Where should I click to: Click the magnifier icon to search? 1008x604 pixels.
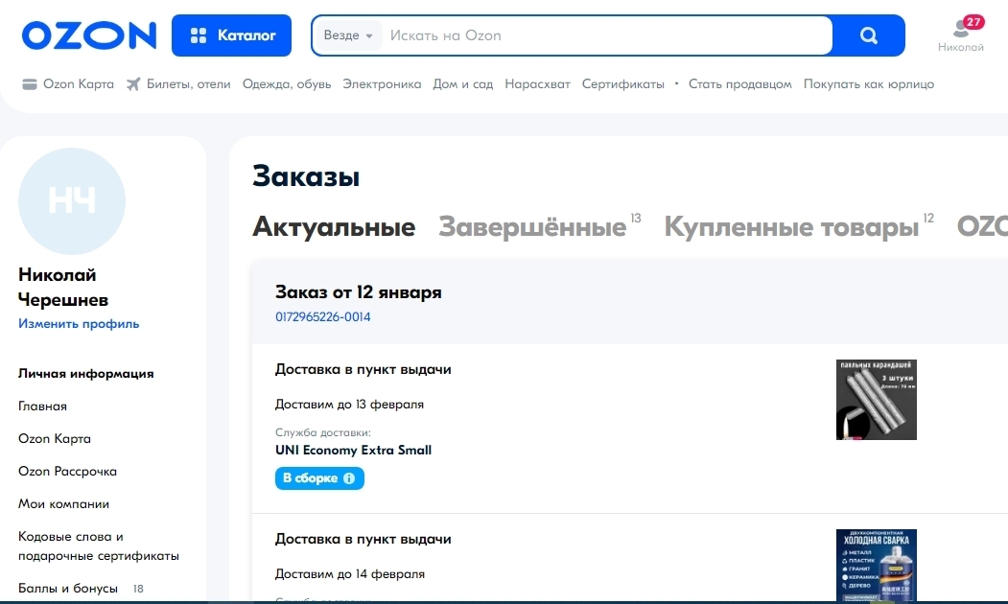[x=868, y=35]
